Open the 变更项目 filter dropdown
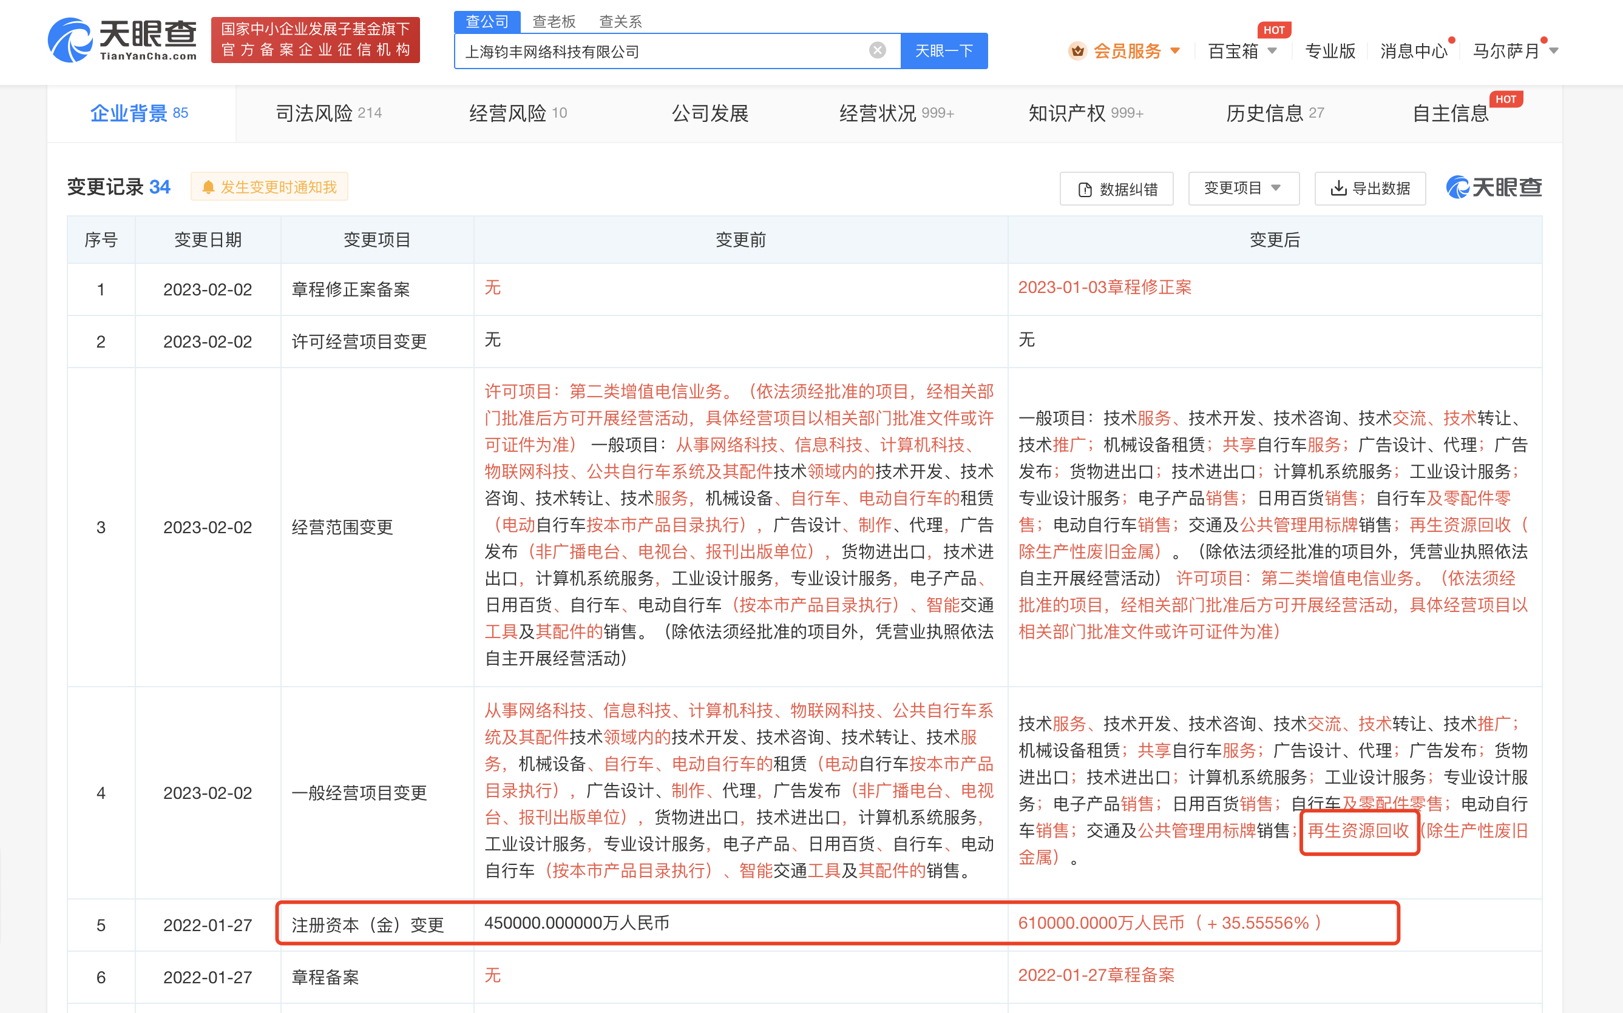Screen dimensions: 1623x1013 [x=1244, y=188]
